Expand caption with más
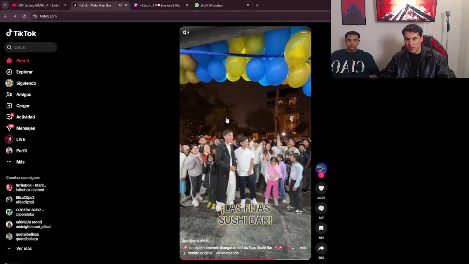The image size is (469, 264). coord(303,248)
